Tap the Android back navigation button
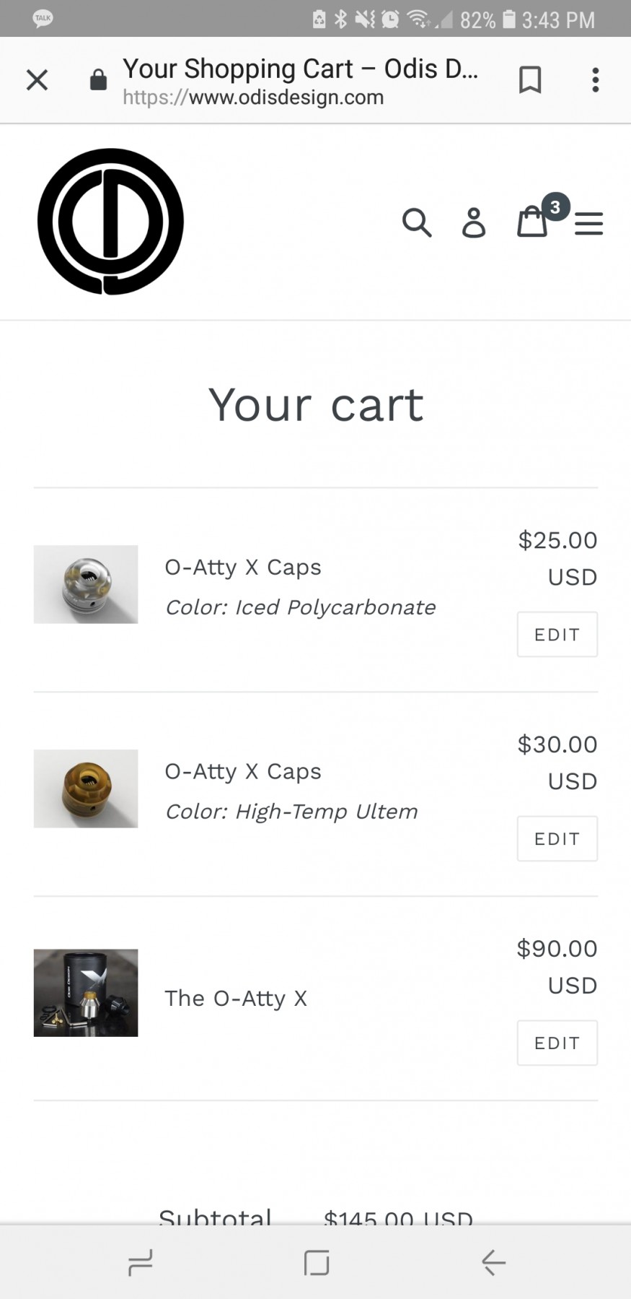The image size is (631, 1299). 494,1262
